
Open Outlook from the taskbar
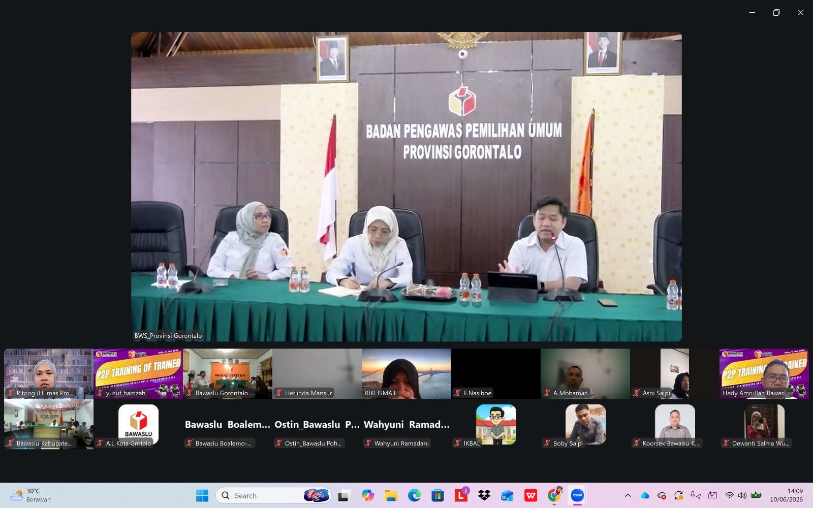507,495
